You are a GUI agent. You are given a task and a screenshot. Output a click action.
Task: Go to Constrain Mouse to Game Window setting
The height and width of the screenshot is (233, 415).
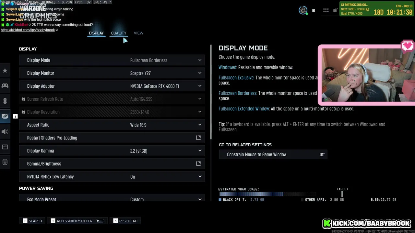pos(273,155)
